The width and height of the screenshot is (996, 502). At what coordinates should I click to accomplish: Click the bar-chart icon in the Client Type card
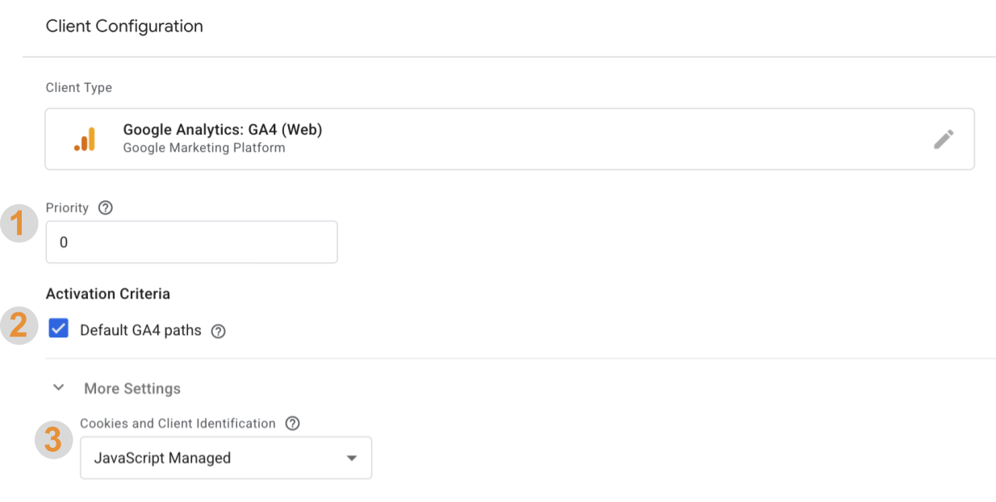coord(86,138)
